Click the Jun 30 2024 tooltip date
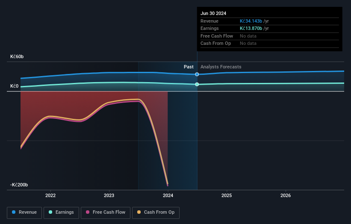 [x=213, y=13]
